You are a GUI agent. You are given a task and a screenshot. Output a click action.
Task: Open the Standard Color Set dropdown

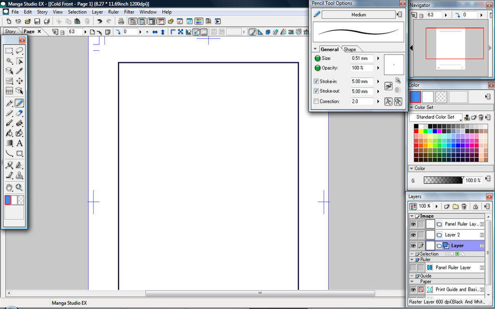point(436,117)
